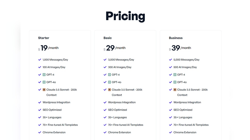This screenshot has width=250, height=140.
Task: Click the Claude icon in Basic plan
Action: click(x=109, y=90)
